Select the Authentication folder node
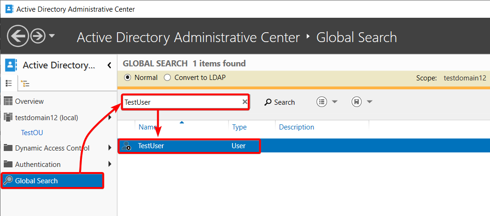490x216 pixels. click(38, 164)
